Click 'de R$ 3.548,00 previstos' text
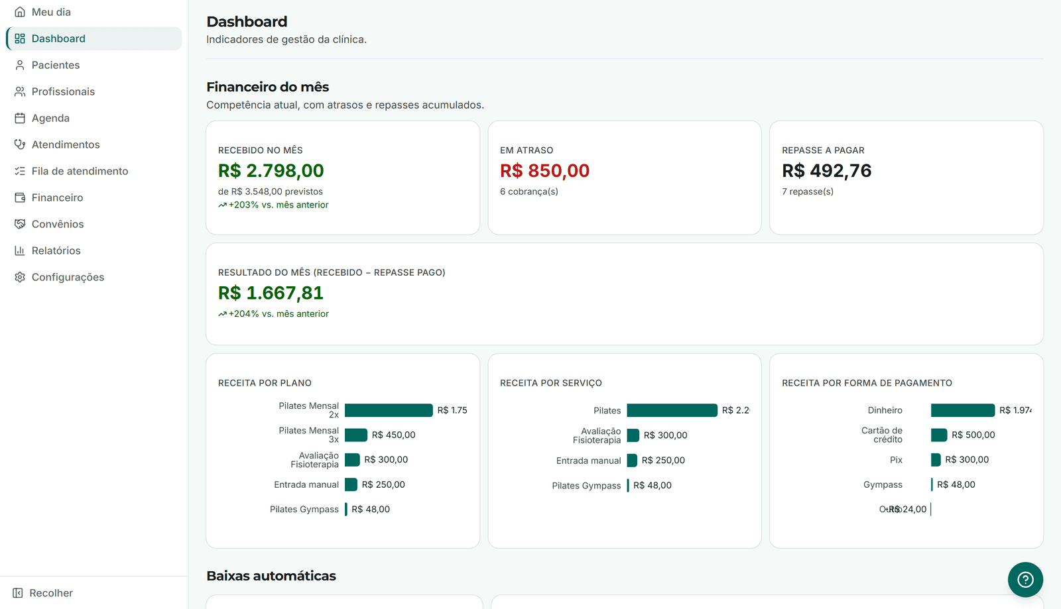The width and height of the screenshot is (1061, 609). click(271, 192)
